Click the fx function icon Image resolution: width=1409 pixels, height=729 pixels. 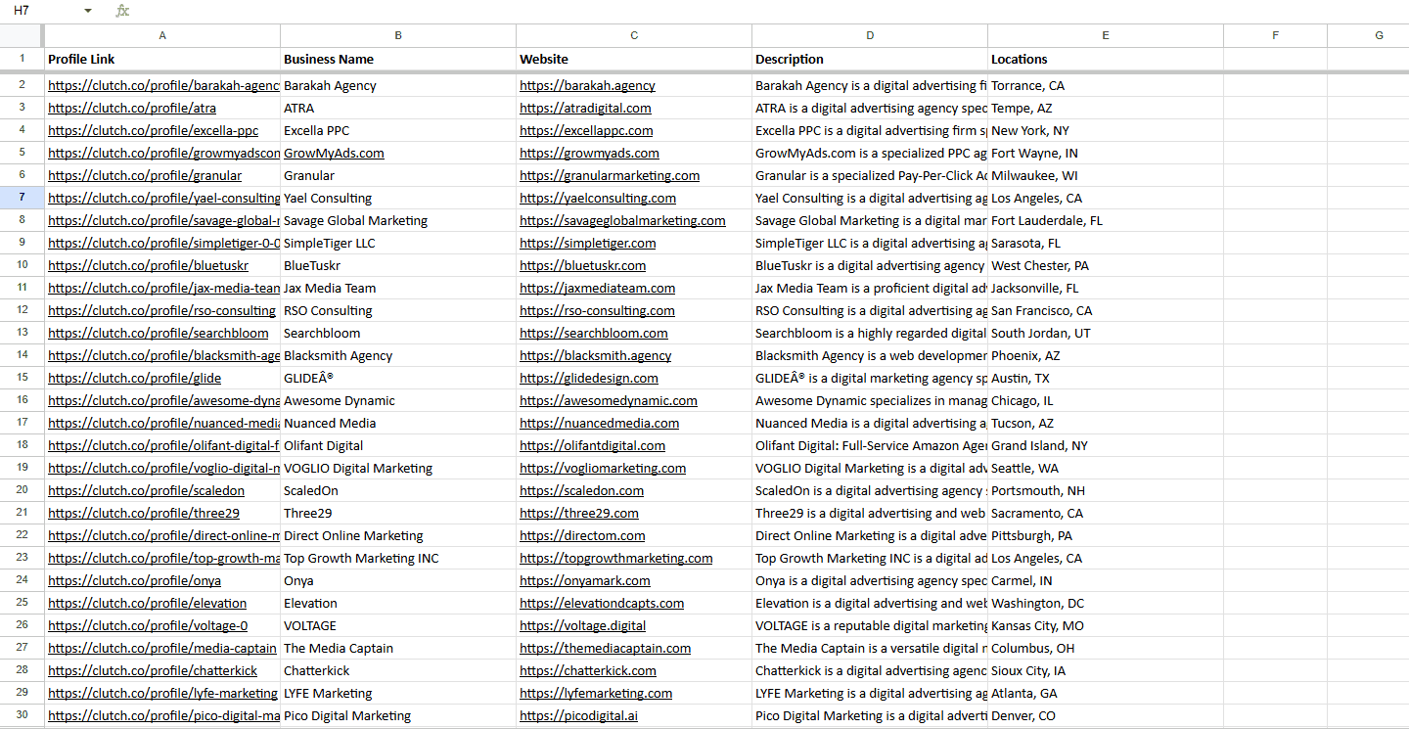pyautogui.click(x=122, y=11)
